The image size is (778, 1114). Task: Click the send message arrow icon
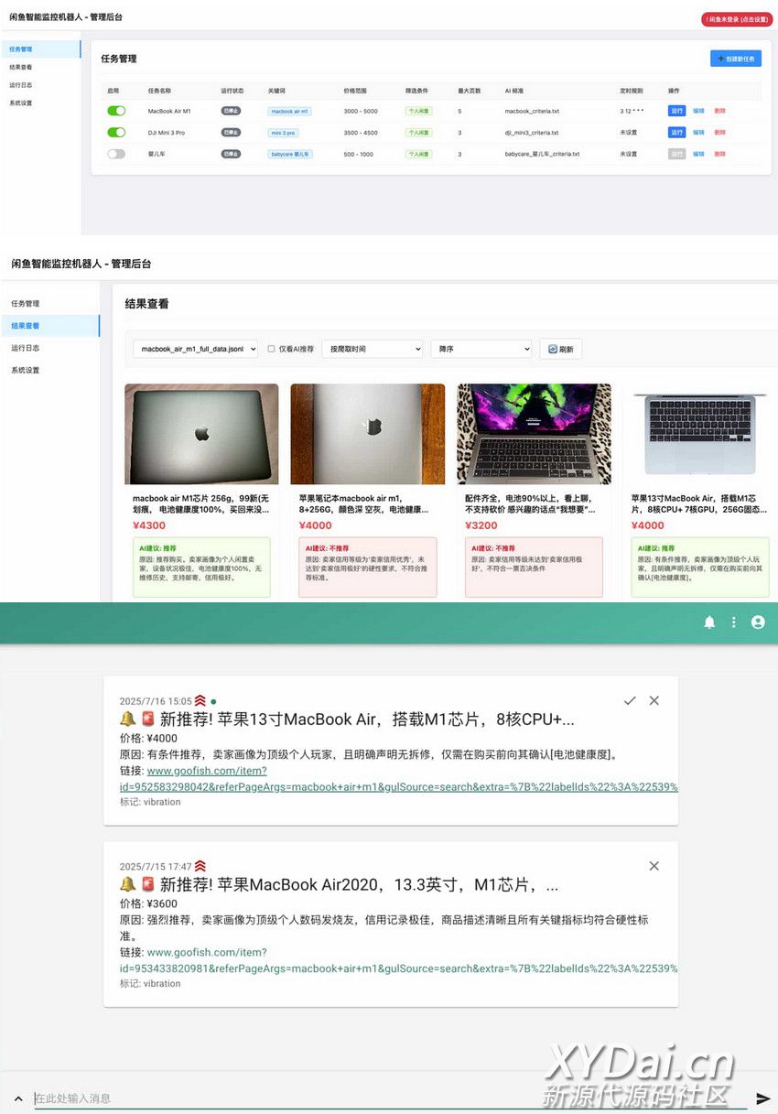coord(762,1098)
